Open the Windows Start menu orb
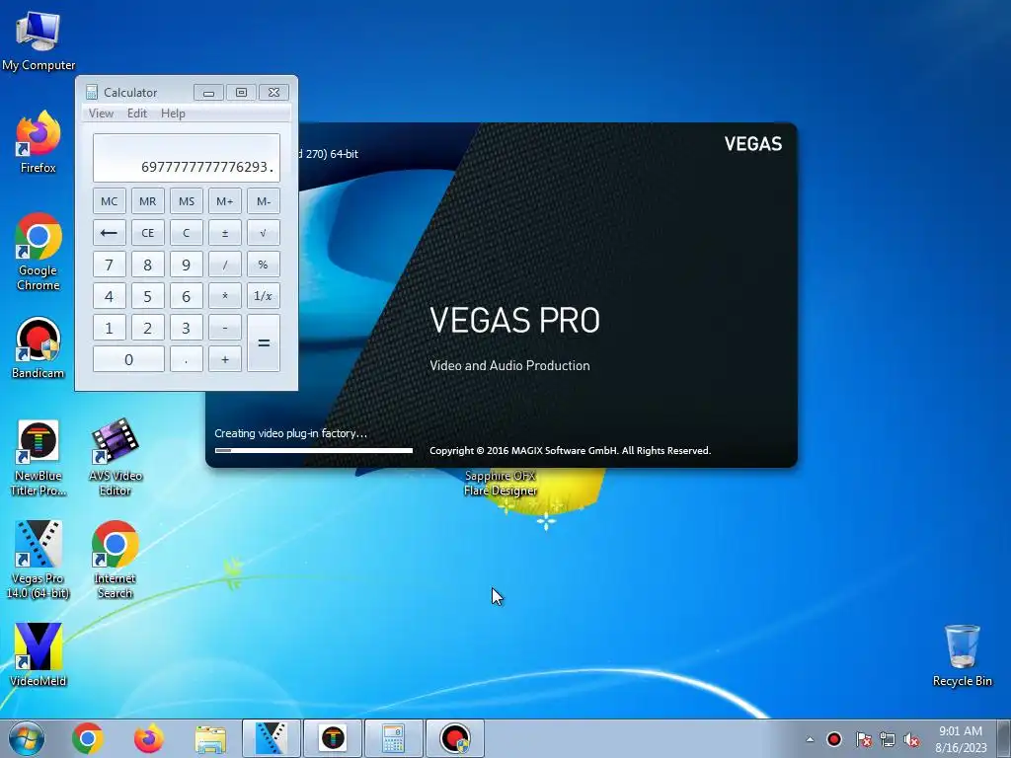This screenshot has width=1011, height=758. coord(27,738)
